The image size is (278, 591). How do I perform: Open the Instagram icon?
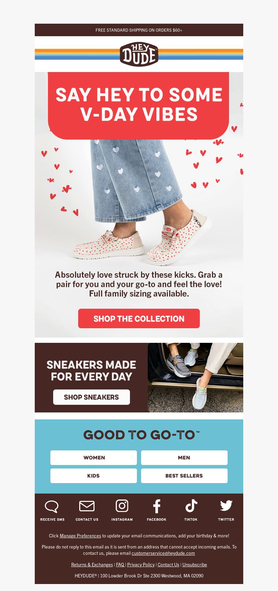coord(122,506)
